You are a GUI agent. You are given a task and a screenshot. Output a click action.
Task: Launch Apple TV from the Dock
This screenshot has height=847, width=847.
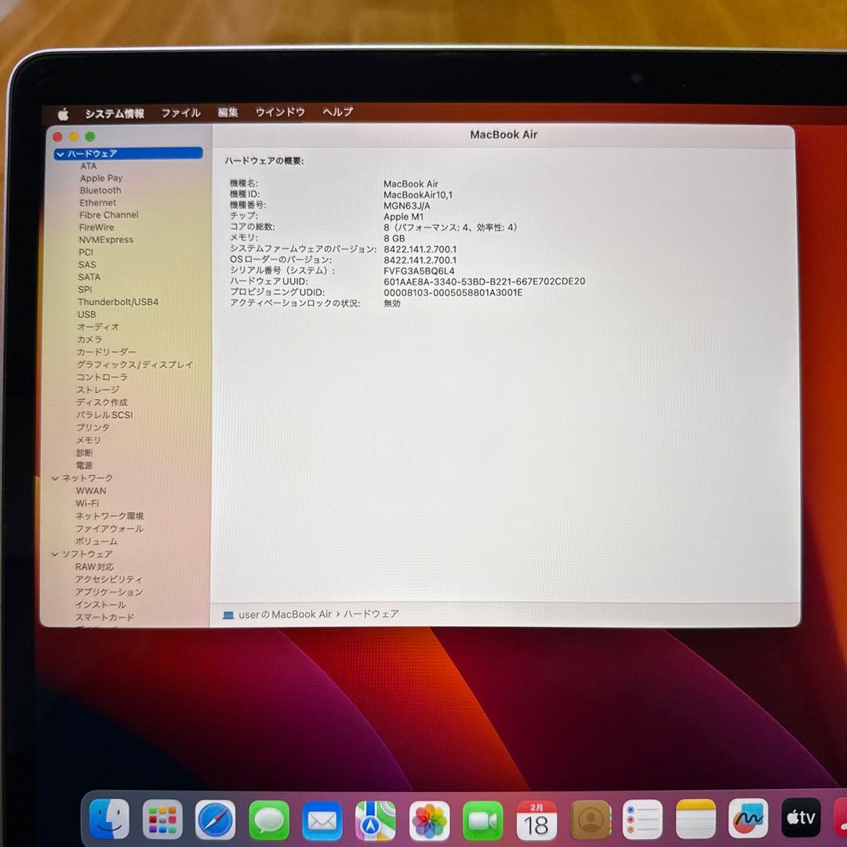(x=801, y=818)
